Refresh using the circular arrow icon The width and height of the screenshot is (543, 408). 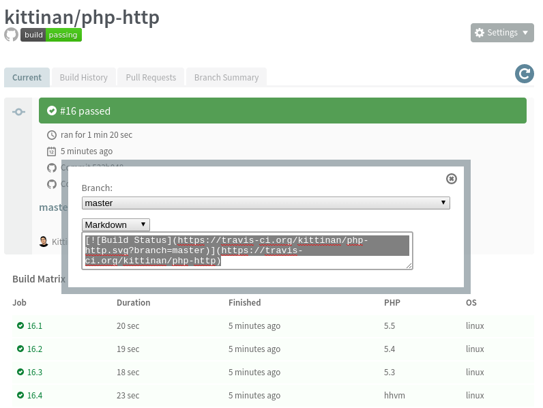(525, 74)
